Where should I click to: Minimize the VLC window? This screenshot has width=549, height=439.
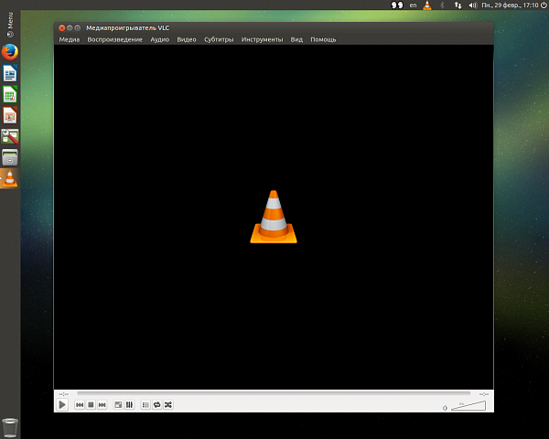coord(70,28)
